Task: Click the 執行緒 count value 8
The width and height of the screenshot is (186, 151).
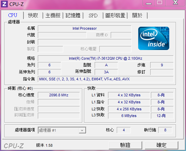Action: (x=165, y=130)
